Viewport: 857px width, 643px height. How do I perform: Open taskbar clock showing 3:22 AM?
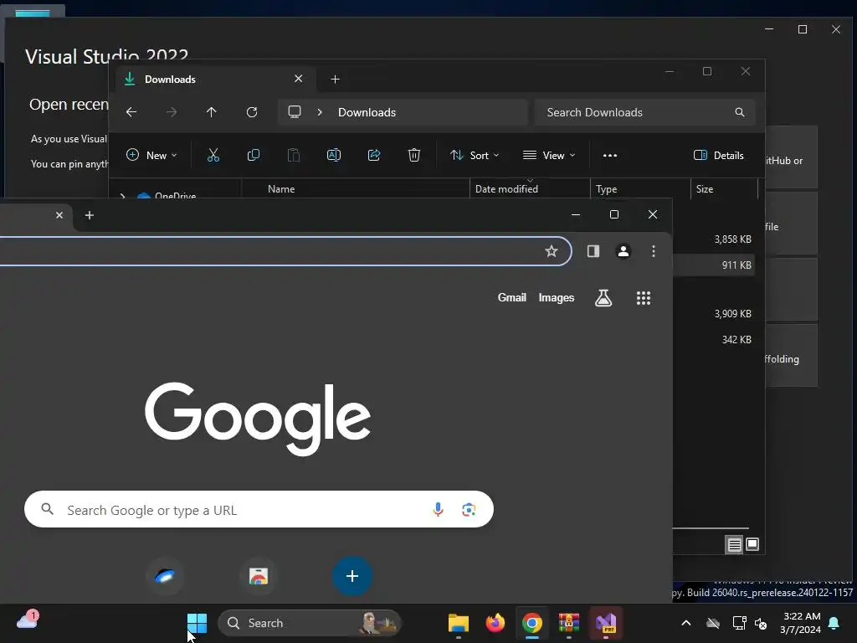801,623
